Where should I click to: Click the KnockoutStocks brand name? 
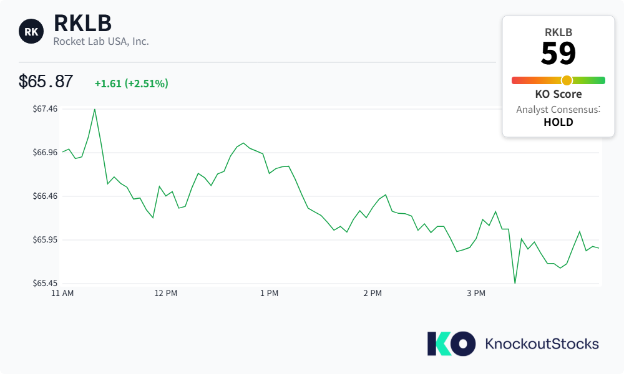pyautogui.click(x=542, y=344)
